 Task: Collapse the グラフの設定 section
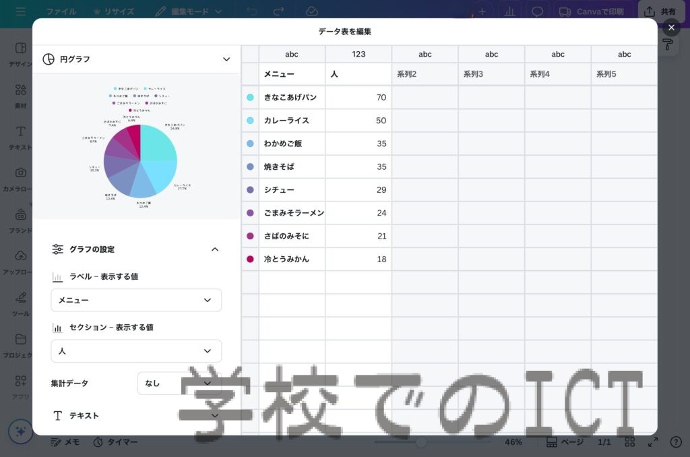click(215, 249)
